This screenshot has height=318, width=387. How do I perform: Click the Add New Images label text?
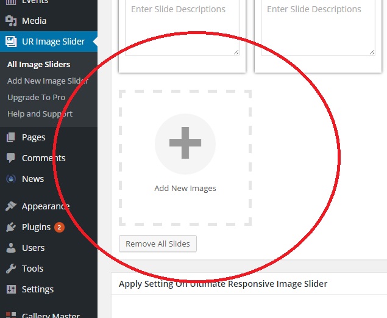tap(185, 188)
